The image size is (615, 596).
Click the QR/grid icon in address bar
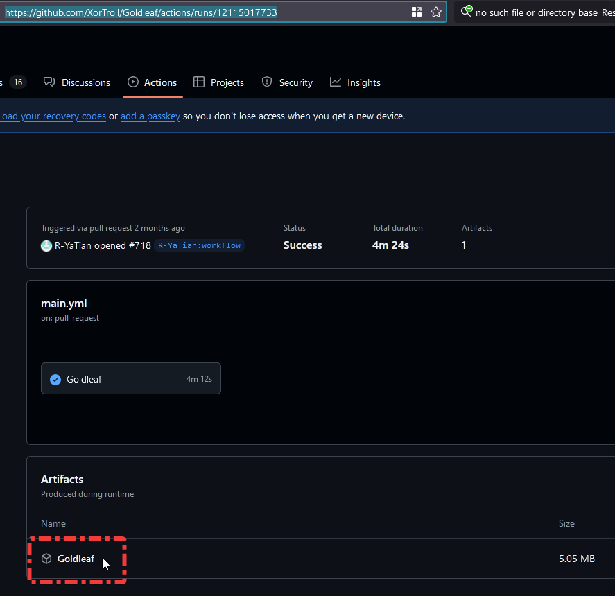coord(417,12)
